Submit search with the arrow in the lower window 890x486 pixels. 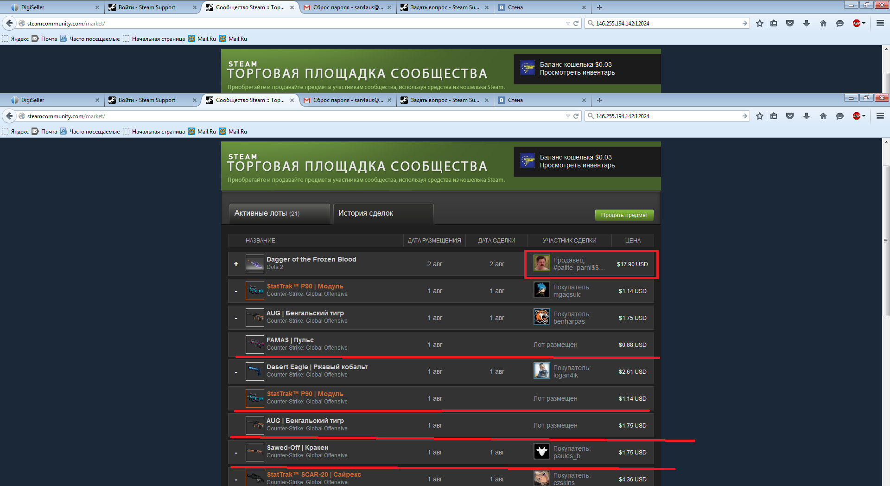coord(745,116)
